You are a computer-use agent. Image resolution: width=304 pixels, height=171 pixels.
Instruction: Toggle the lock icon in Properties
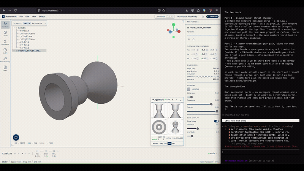pos(193,39)
